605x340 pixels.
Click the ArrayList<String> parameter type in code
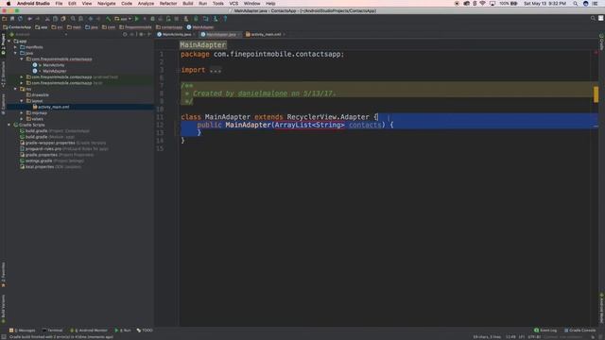[309, 125]
